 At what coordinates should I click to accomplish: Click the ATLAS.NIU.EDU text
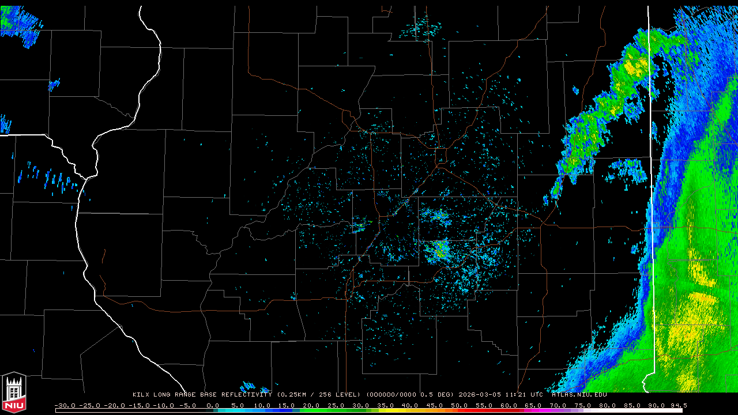pyautogui.click(x=579, y=395)
